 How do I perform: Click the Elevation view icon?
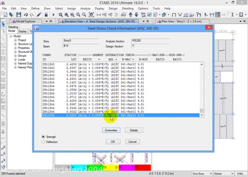[x=110, y=15]
